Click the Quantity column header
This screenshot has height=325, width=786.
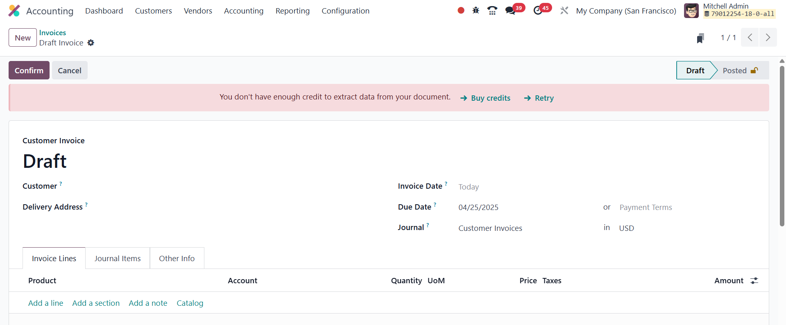(406, 281)
